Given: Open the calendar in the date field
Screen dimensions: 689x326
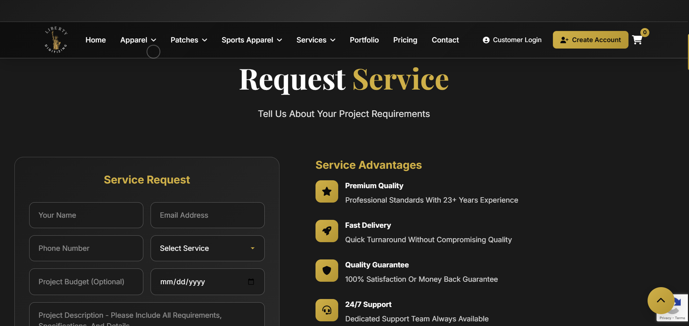Looking at the screenshot, I should point(251,282).
